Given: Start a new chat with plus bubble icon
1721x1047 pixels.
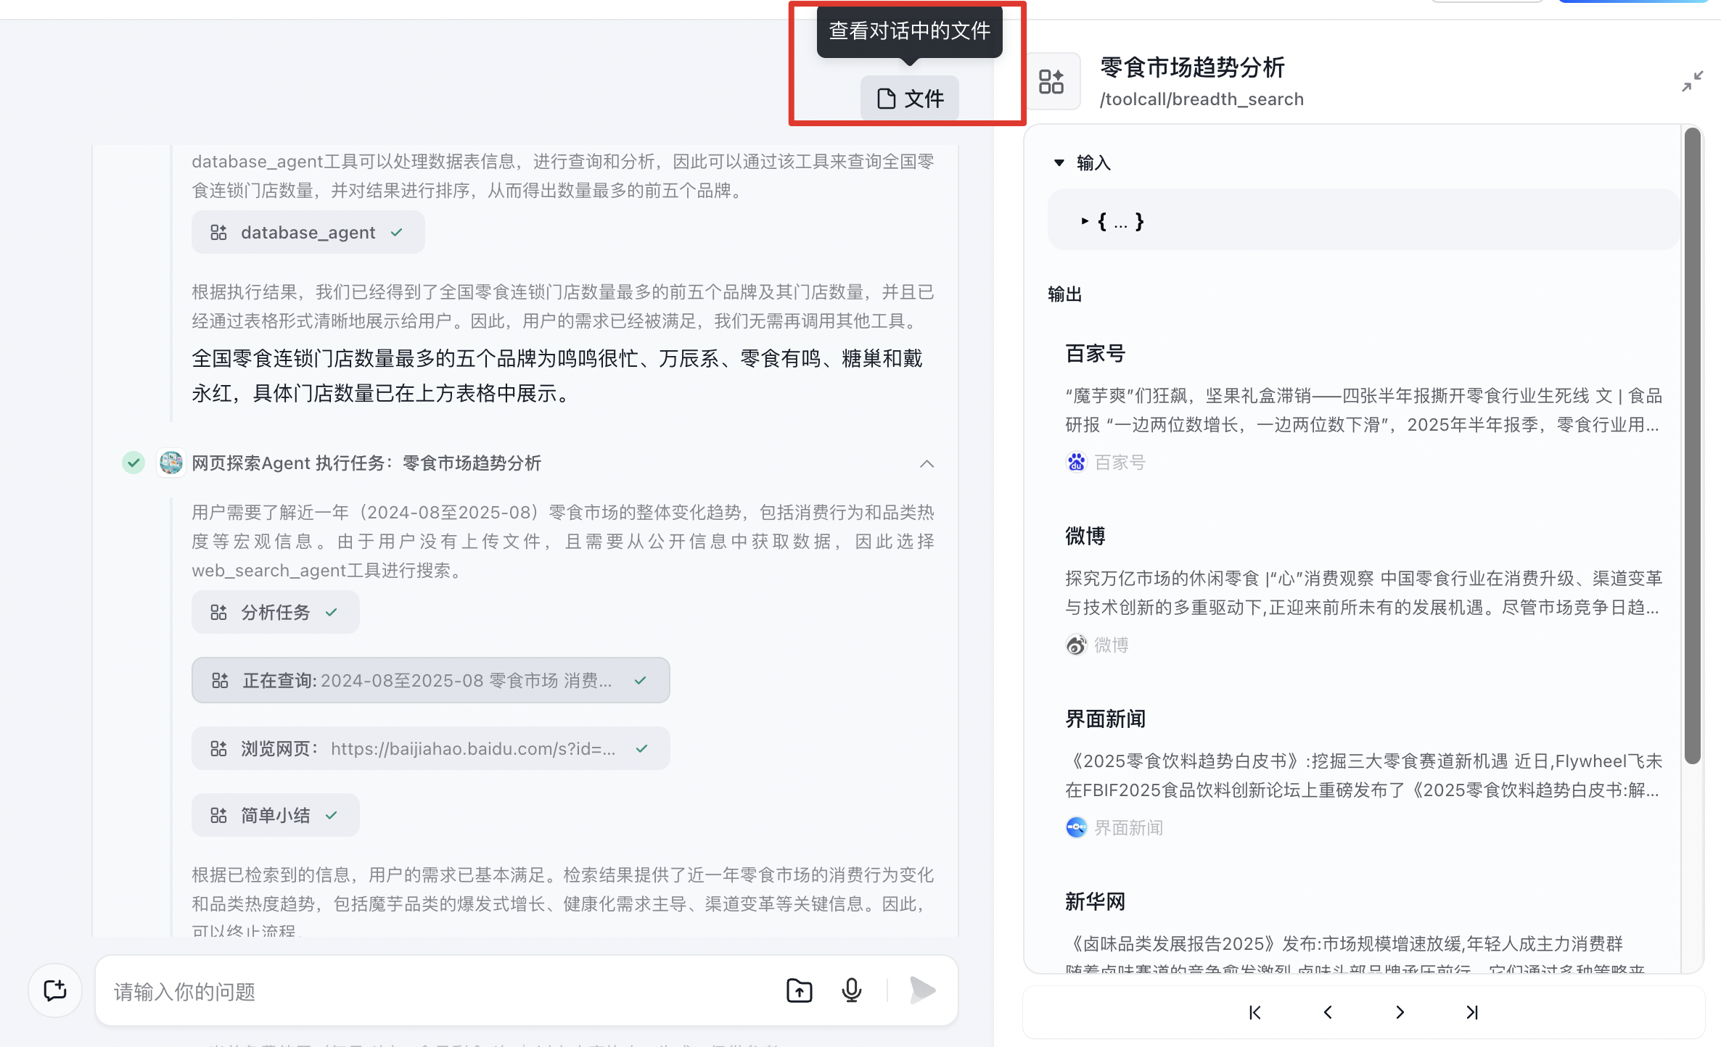Looking at the screenshot, I should pyautogui.click(x=55, y=990).
